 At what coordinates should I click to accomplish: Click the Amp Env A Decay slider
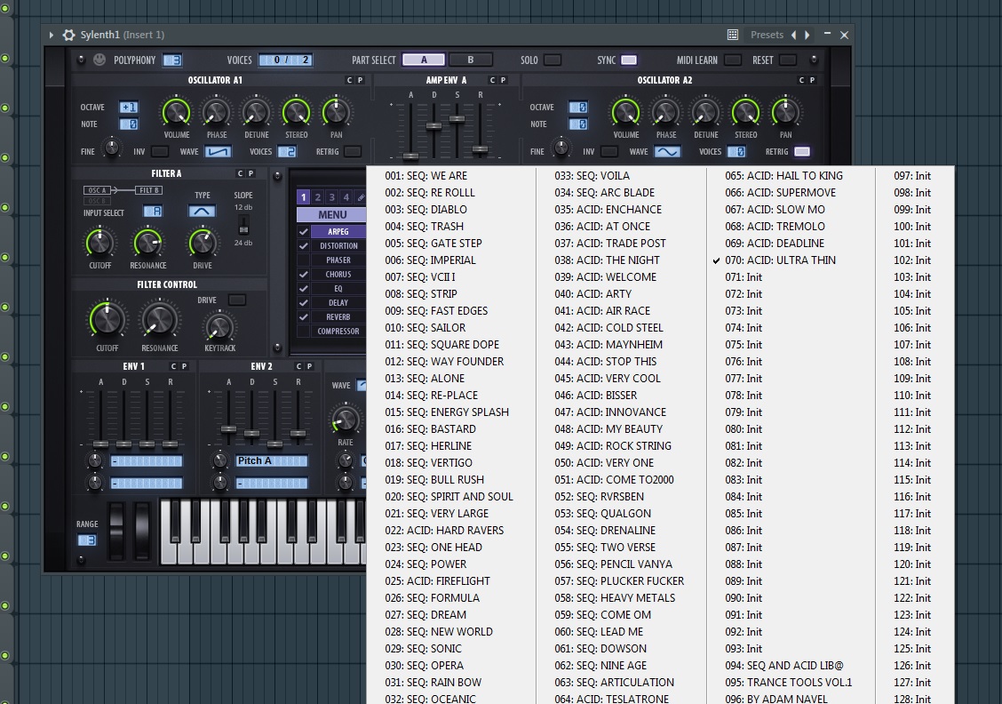coord(433,126)
